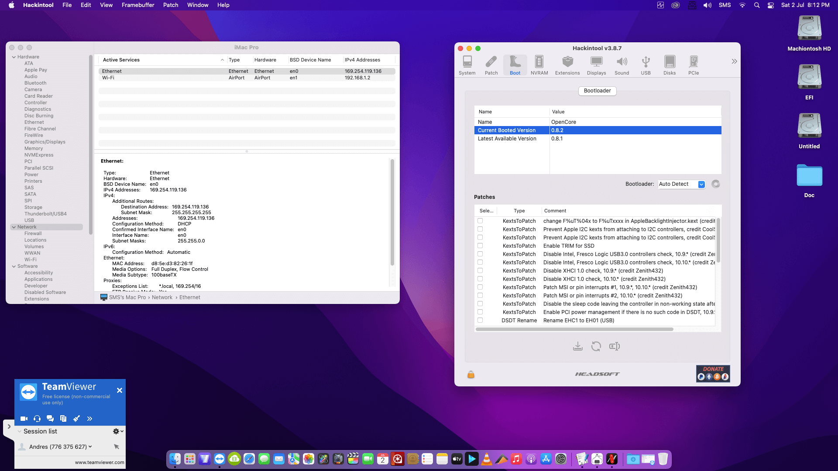Screen dimensions: 838x471
Task: Click the orange lock icon in Hackintool
Action: [471, 374]
